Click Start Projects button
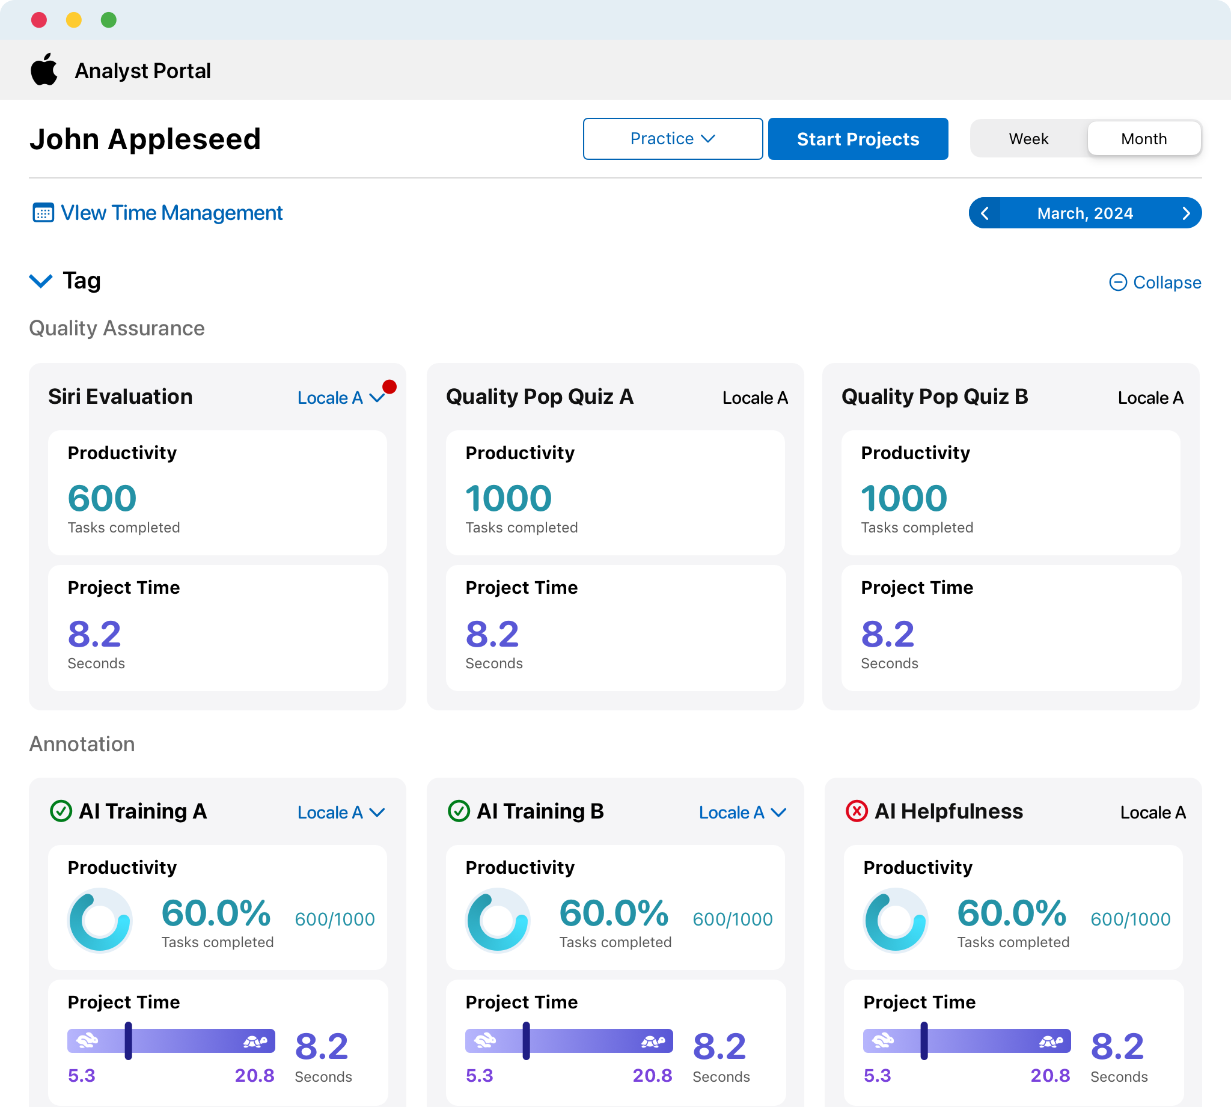Image resolution: width=1231 pixels, height=1107 pixels. [x=858, y=139]
